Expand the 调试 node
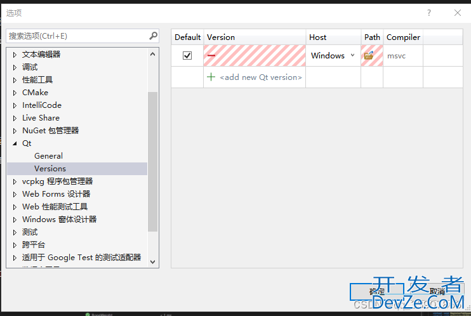This screenshot has width=471, height=316. point(15,67)
